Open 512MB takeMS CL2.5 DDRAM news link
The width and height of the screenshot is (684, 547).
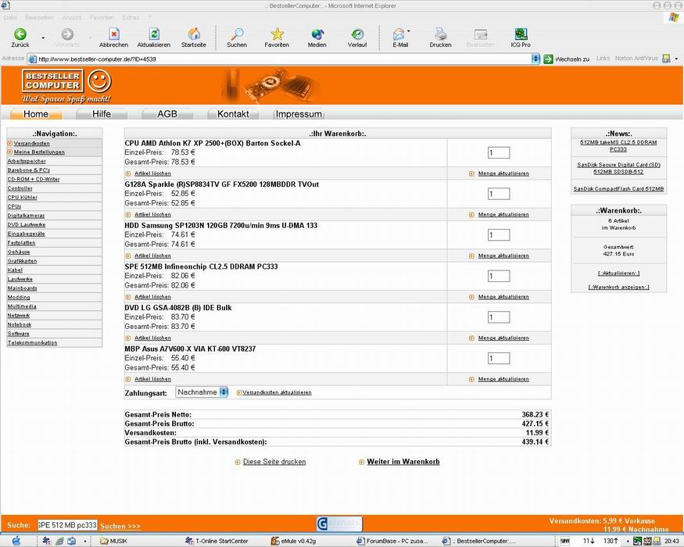[618, 145]
